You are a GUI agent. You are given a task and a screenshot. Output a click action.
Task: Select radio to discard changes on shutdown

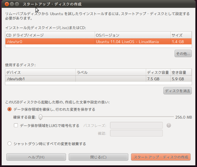coord(10,144)
